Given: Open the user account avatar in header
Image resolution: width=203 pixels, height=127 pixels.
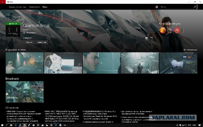Looking at the screenshot, I should [156, 7].
